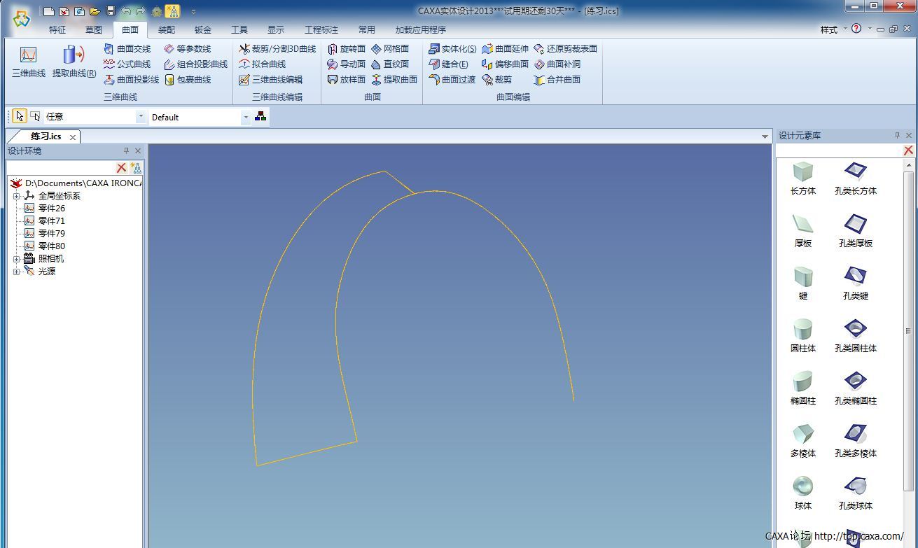Toggle pin on 设计元素库 panel
This screenshot has width=918, height=548.
click(x=897, y=135)
